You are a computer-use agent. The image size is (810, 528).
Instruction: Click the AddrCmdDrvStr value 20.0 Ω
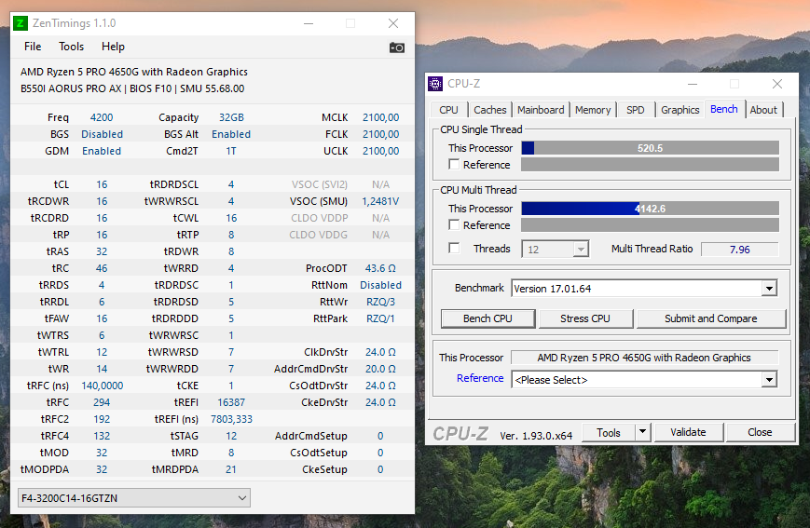tap(380, 369)
